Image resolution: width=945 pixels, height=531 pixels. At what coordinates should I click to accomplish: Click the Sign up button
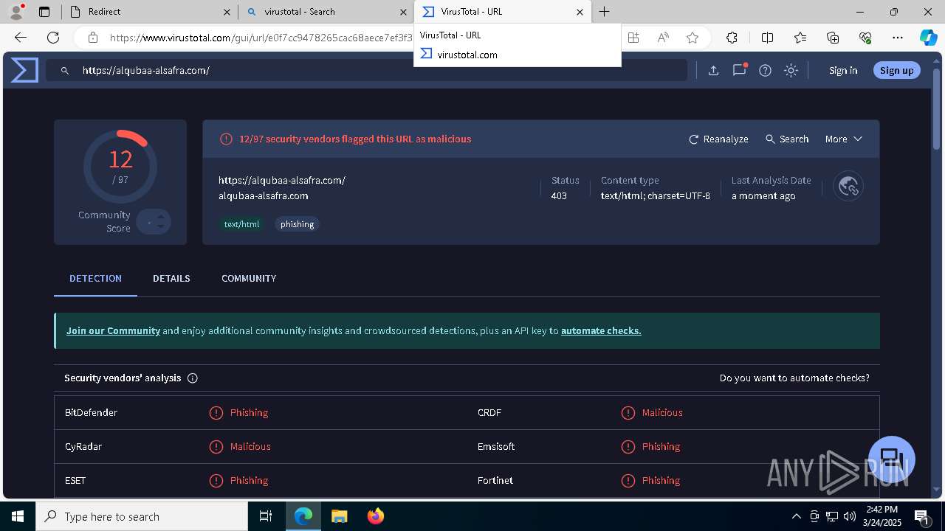pyautogui.click(x=897, y=70)
